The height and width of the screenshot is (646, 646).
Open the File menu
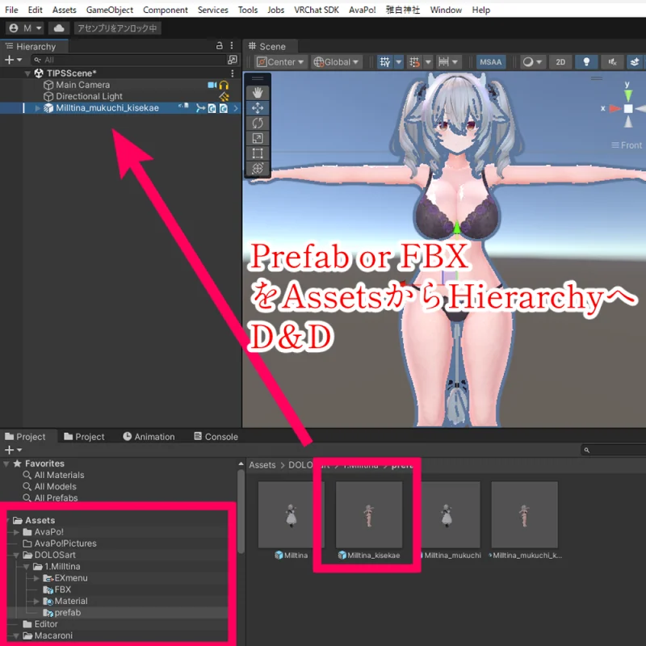(11, 10)
